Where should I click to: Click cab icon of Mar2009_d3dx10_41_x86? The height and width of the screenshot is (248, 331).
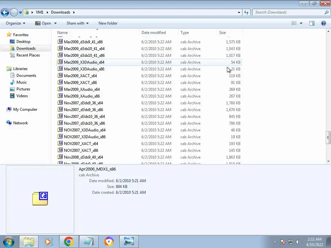(x=60, y=55)
